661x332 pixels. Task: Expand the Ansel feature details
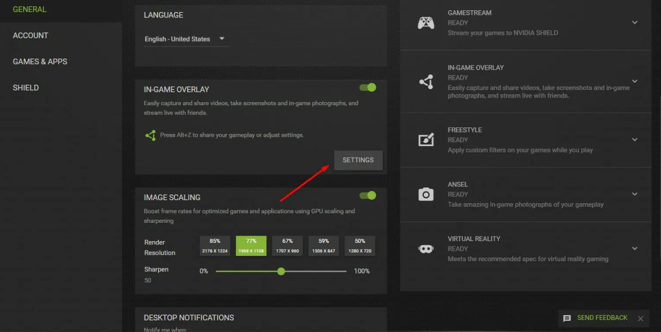coord(635,194)
